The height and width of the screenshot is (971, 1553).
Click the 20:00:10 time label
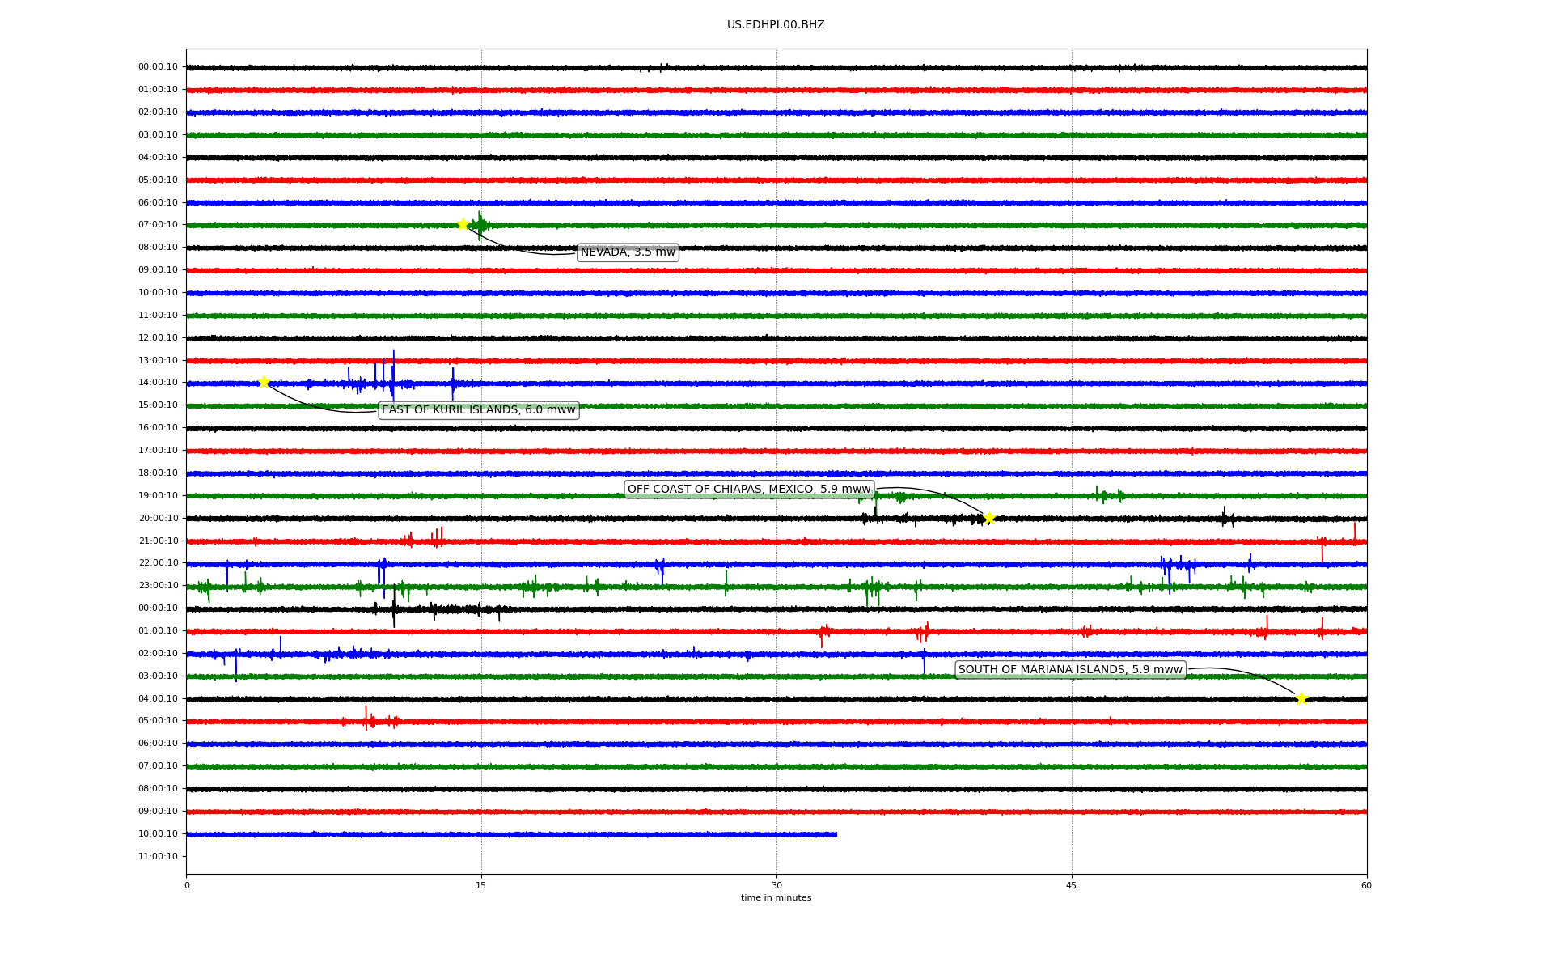click(x=158, y=518)
